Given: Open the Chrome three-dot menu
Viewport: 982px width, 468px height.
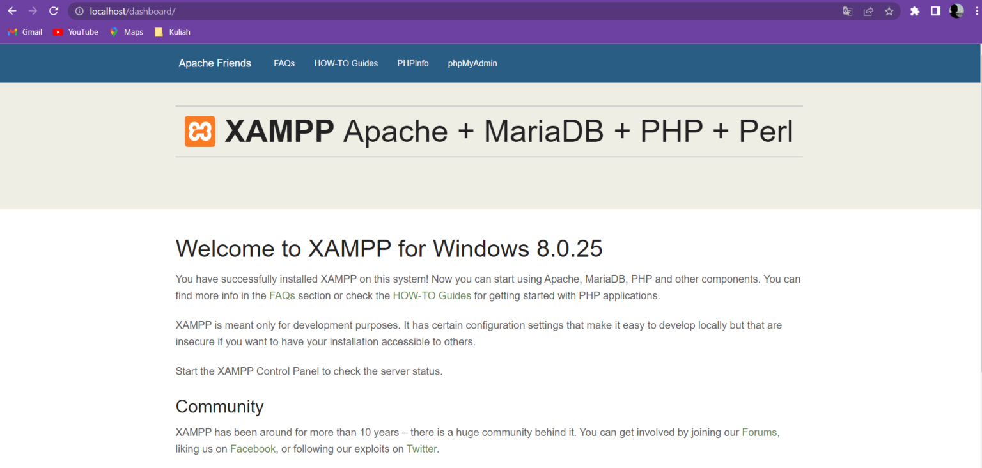Looking at the screenshot, I should coord(974,11).
